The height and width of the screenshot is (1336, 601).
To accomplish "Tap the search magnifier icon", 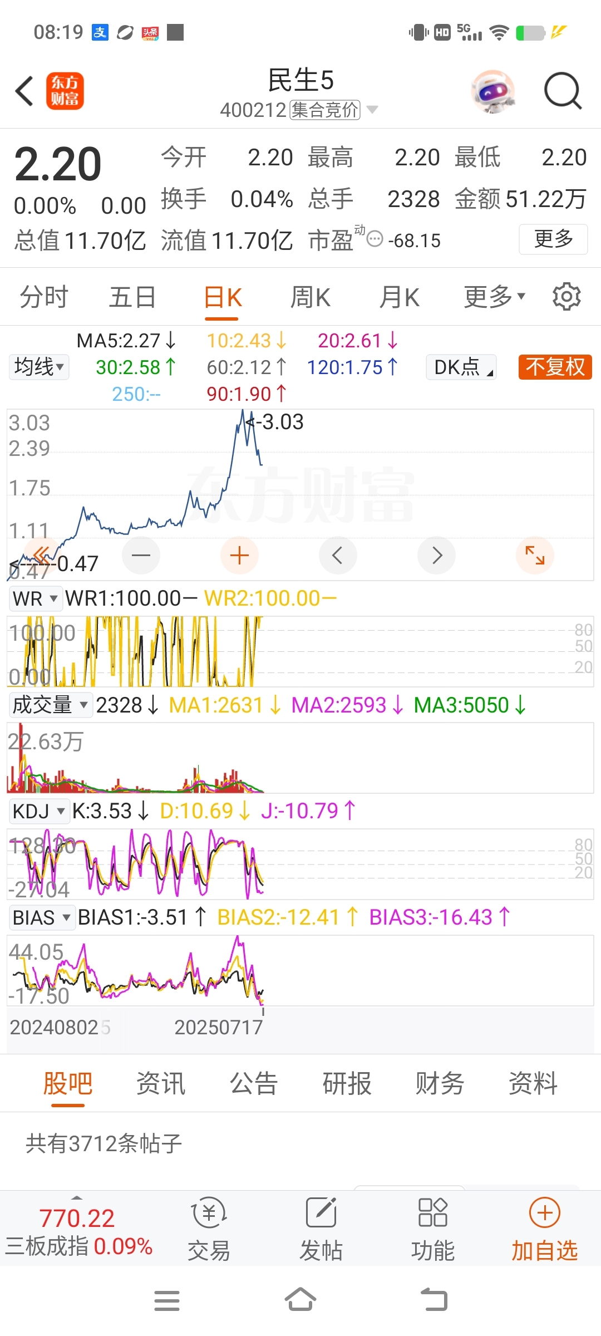I will tap(563, 91).
